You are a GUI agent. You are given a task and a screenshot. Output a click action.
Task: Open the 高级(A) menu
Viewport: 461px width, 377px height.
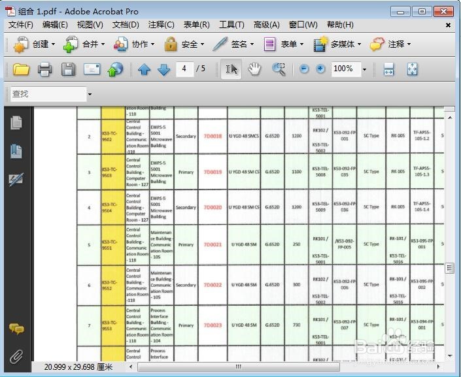click(266, 25)
